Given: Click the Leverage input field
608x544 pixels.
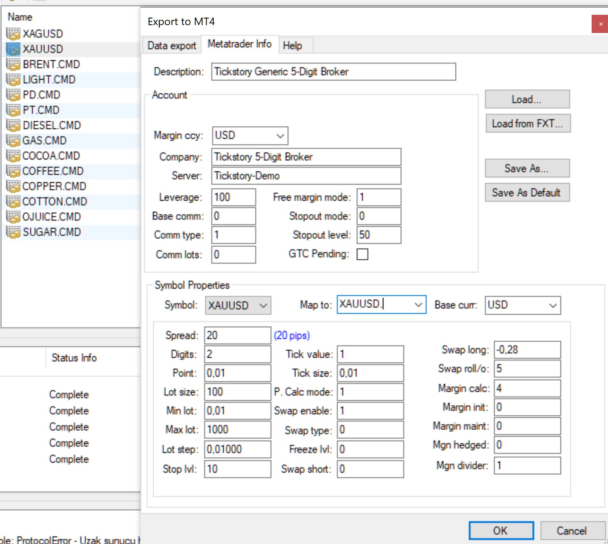Looking at the screenshot, I should (233, 197).
